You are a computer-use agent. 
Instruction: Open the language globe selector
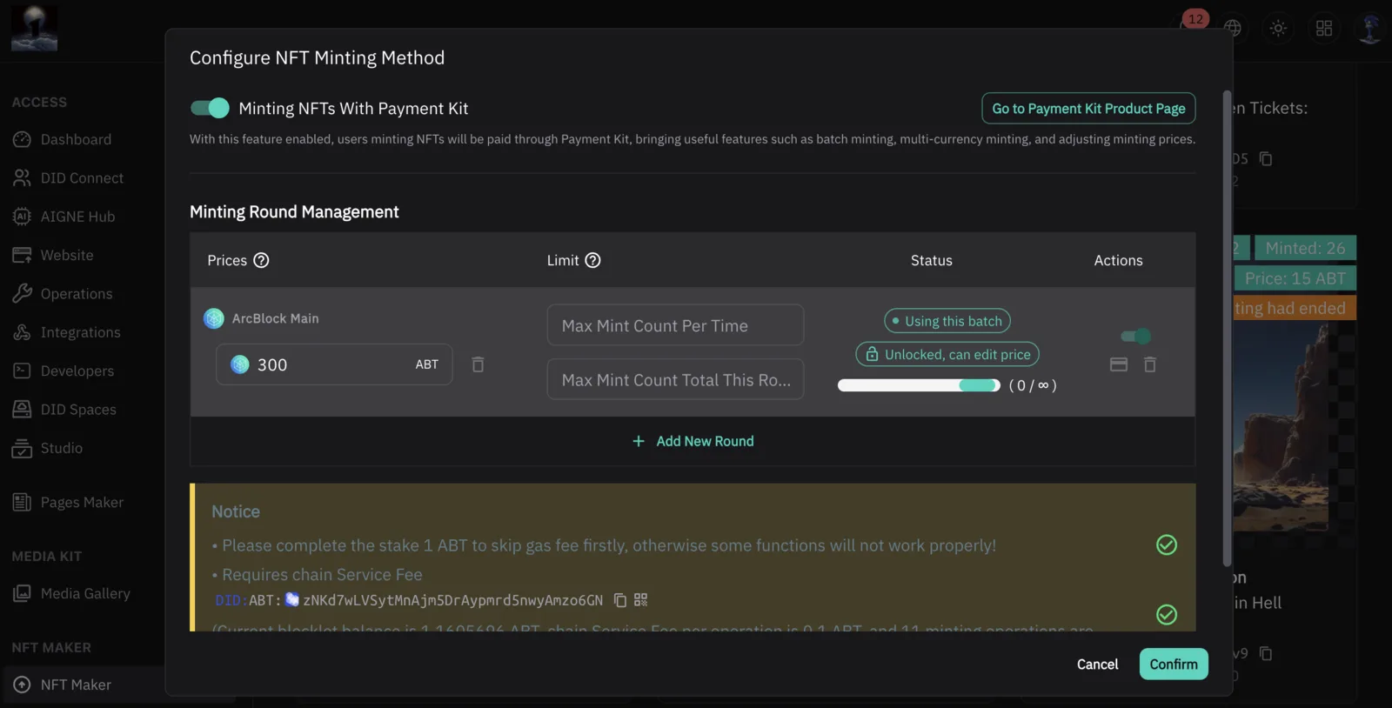pos(1233,28)
